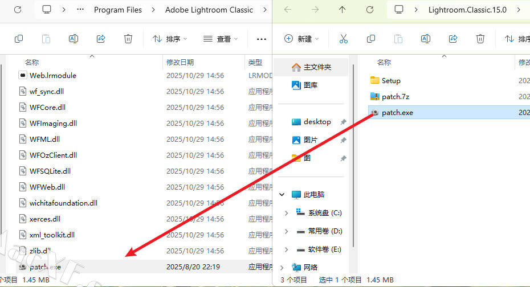Screen dimensions: 530x287
Task: Open 图库 in the navigation pane
Action: click(x=311, y=85)
